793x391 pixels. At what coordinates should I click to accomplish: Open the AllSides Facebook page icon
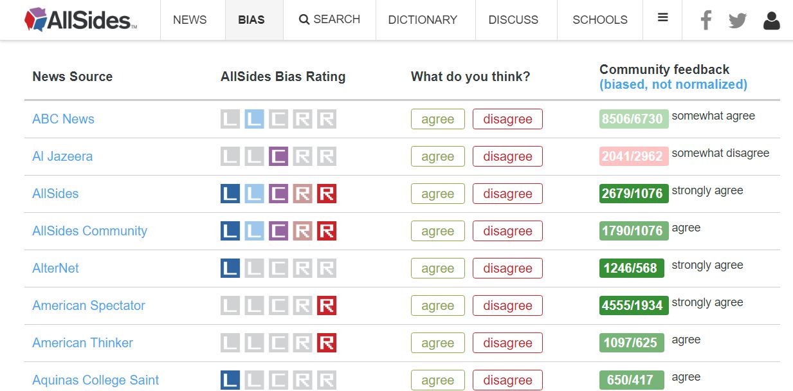(x=706, y=21)
